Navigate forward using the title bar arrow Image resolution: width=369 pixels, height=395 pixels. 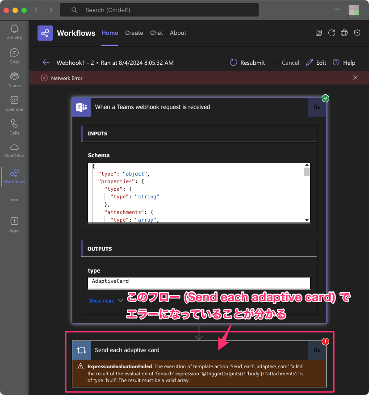tap(51, 10)
